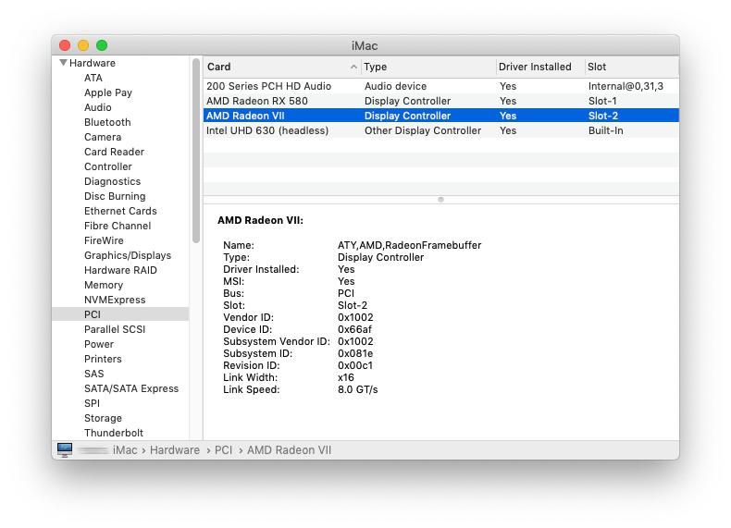This screenshot has height=528, width=731.
Task: Click the Device ID value 0x66af
Action: tap(354, 329)
